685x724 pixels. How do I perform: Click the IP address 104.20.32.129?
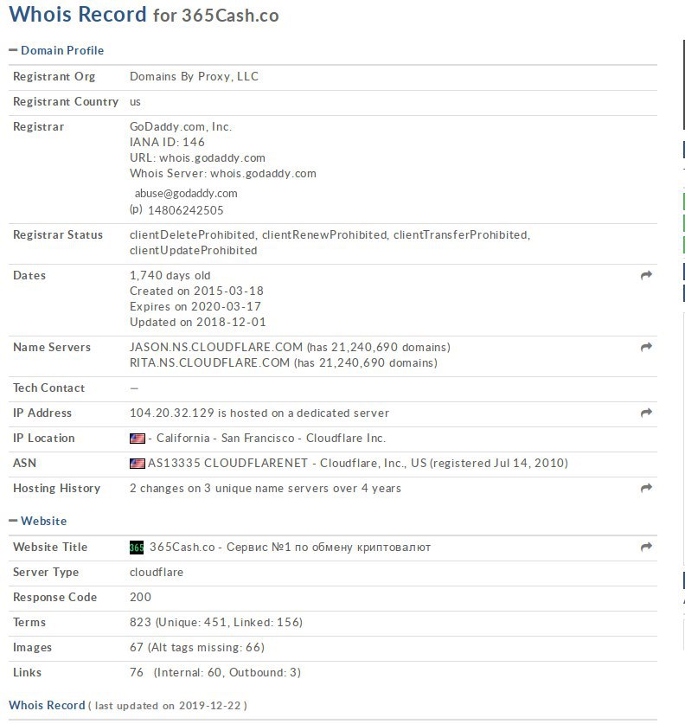[172, 413]
